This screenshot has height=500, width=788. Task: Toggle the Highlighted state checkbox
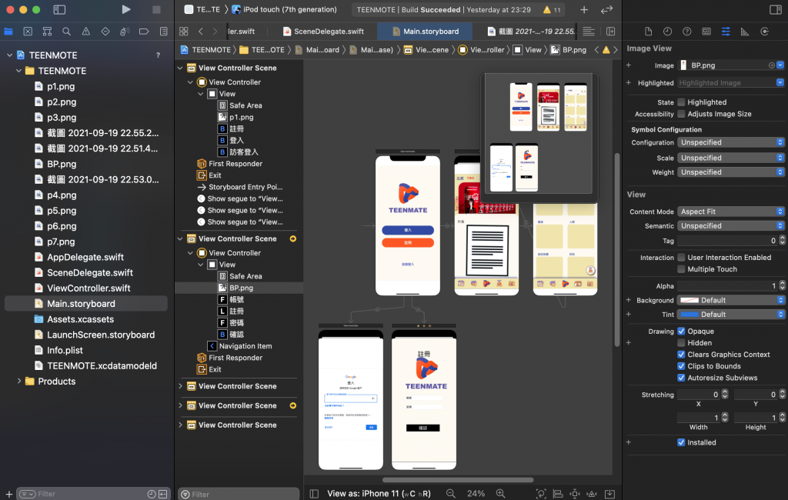coord(681,102)
